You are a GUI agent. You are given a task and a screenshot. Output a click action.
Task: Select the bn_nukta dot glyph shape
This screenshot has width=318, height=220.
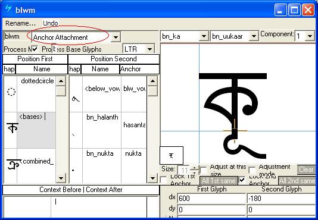point(73,170)
